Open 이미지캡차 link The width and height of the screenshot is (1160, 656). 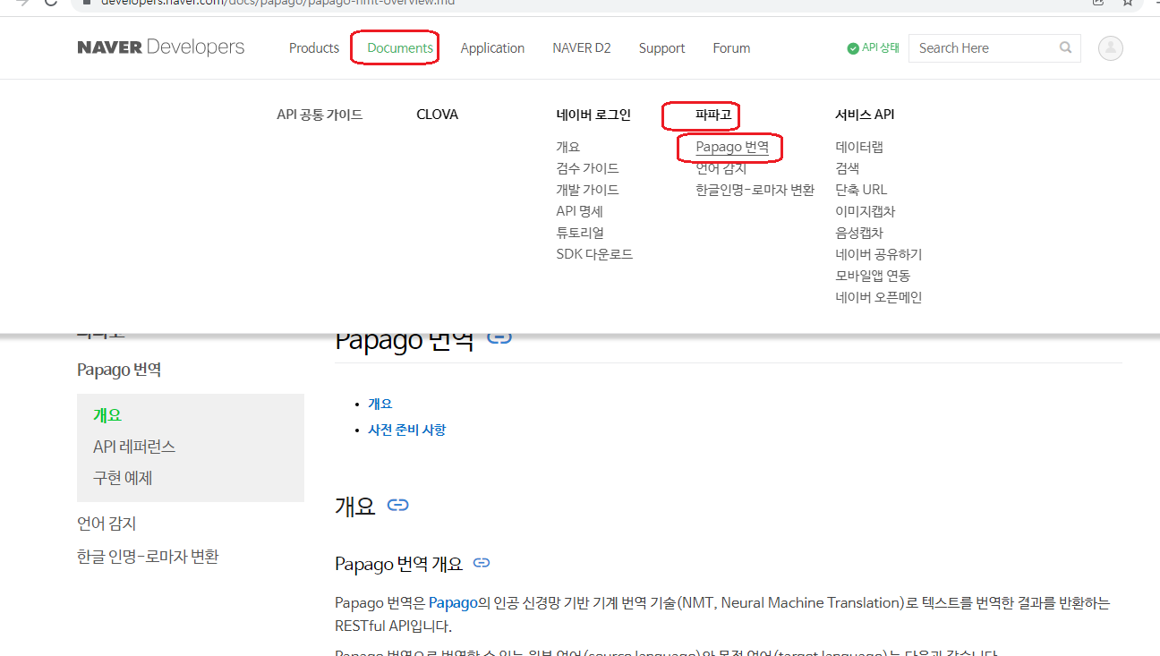[865, 211]
